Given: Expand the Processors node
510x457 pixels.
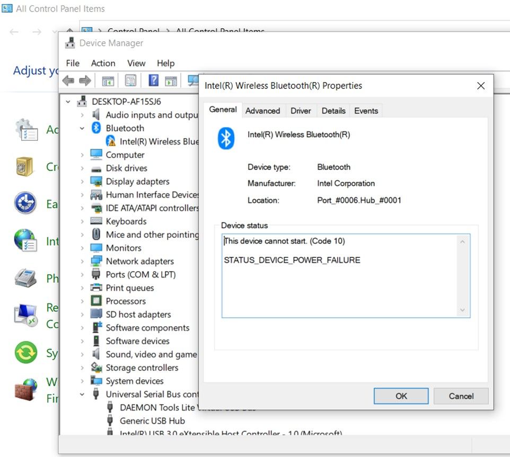Looking at the screenshot, I should click(x=82, y=301).
